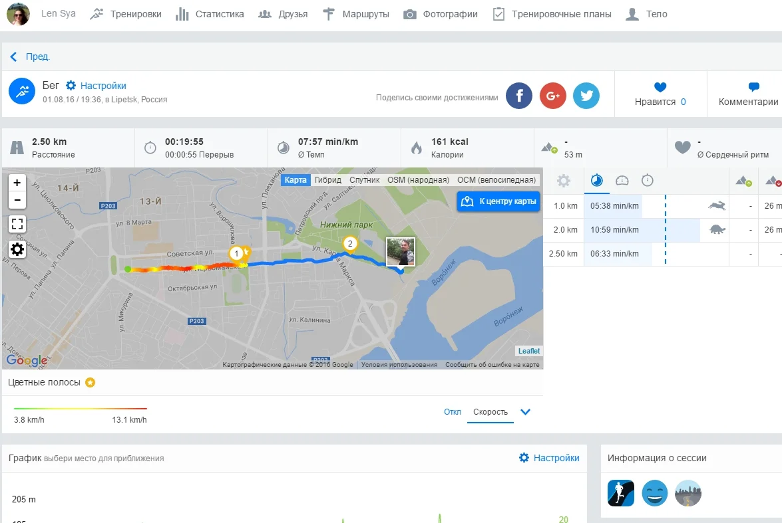Click Сообщить об ошибке на карте
The width and height of the screenshot is (782, 523).
[x=492, y=365]
